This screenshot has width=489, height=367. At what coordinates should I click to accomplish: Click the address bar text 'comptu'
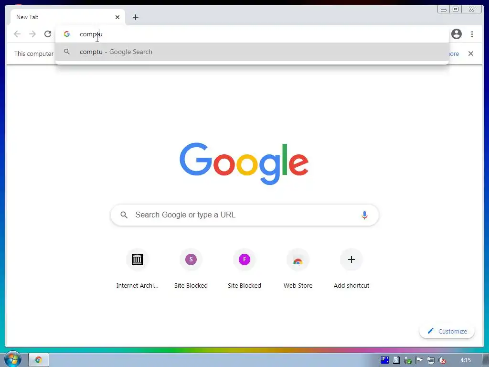pos(91,34)
